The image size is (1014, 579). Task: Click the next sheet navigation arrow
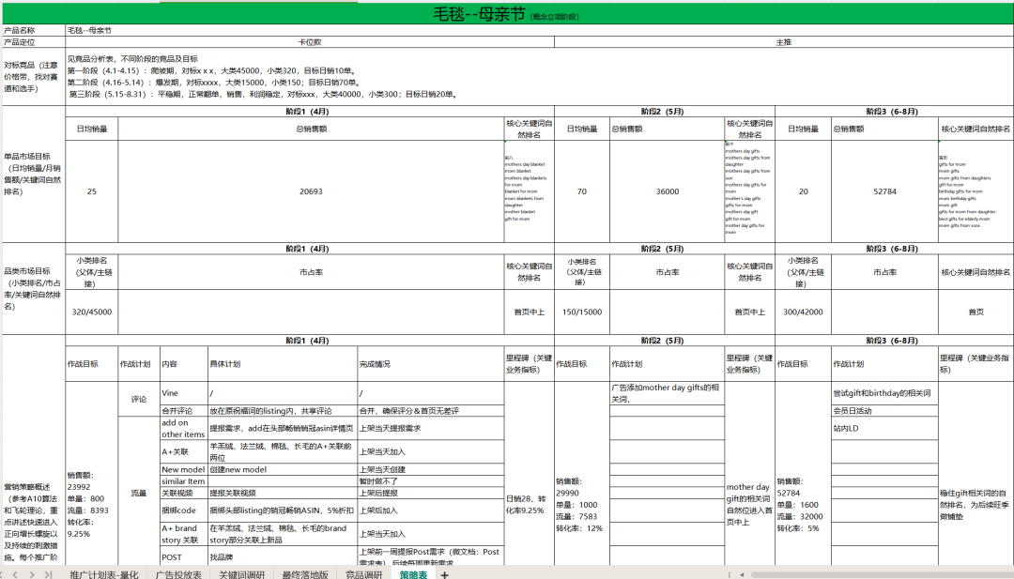tap(32, 573)
